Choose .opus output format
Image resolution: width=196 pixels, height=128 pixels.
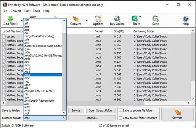(x=43, y=85)
